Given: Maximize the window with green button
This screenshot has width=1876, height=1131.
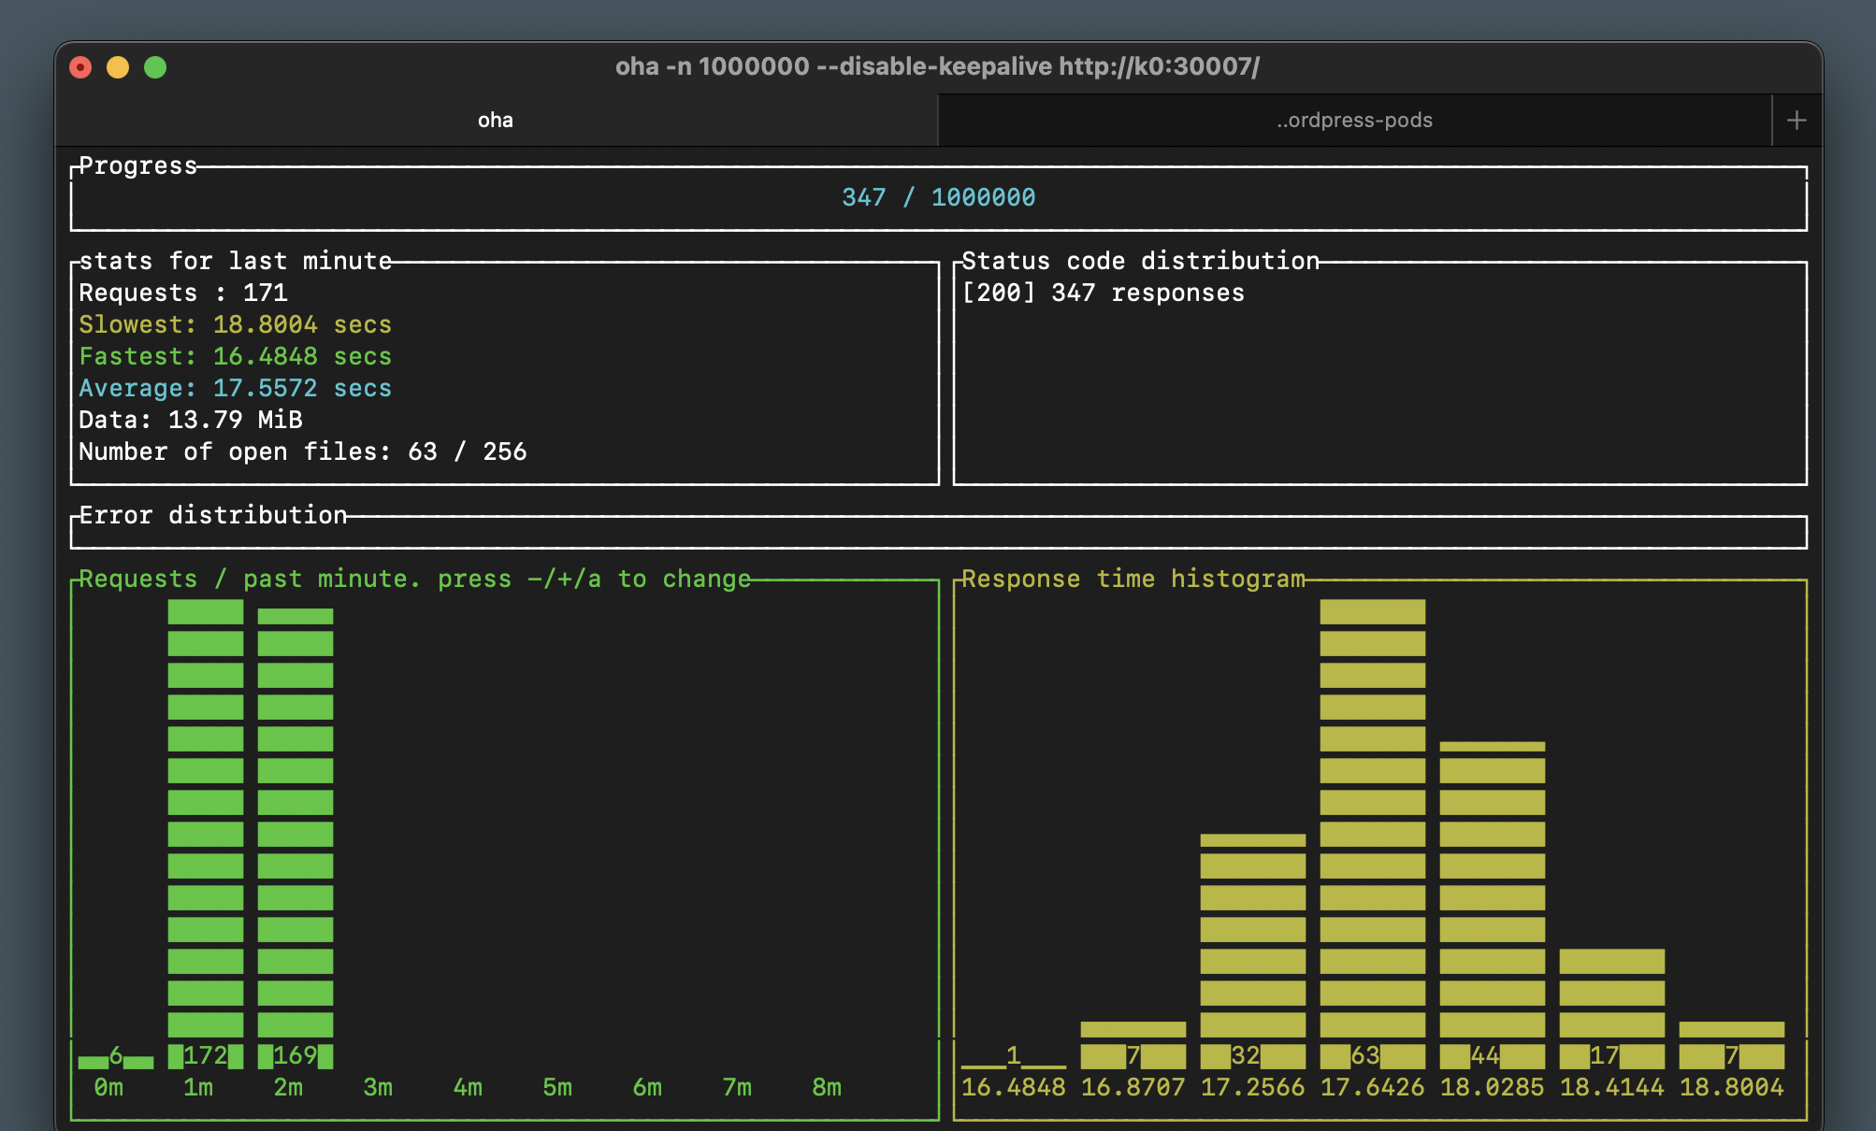Looking at the screenshot, I should tap(155, 67).
